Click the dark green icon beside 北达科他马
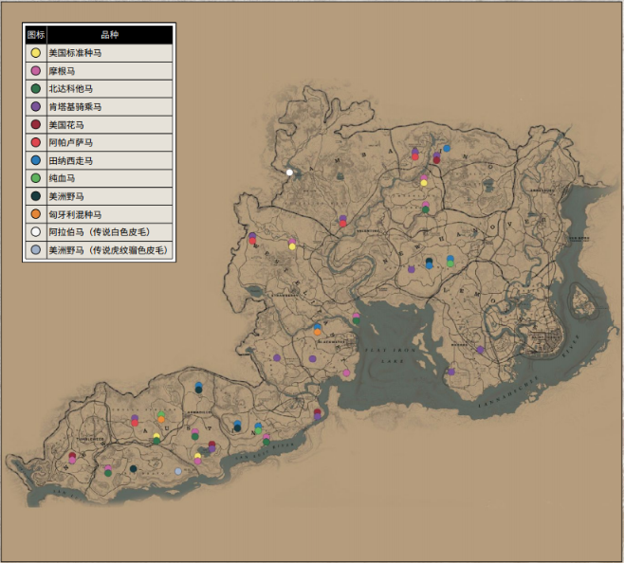This screenshot has height=563, width=625. pos(35,89)
